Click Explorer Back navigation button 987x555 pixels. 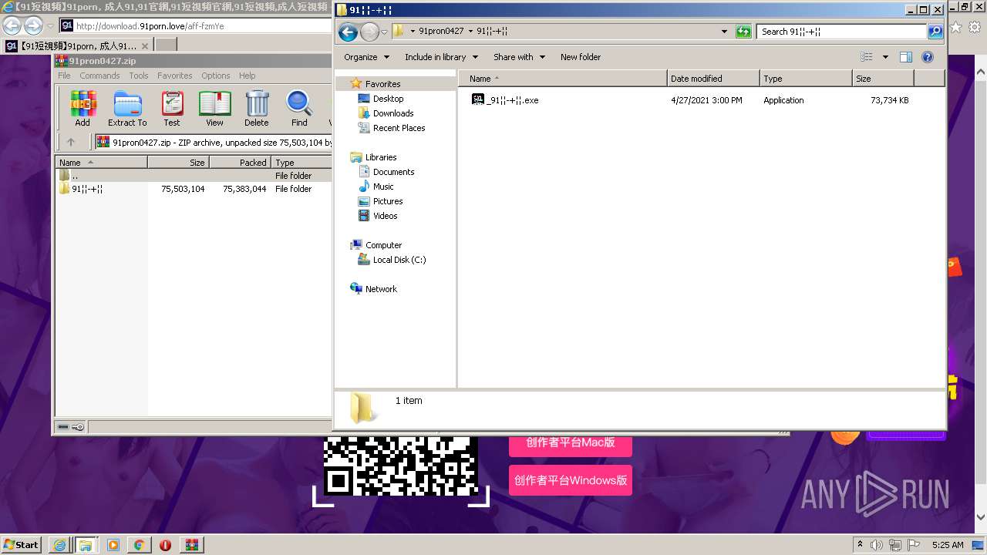(x=348, y=32)
